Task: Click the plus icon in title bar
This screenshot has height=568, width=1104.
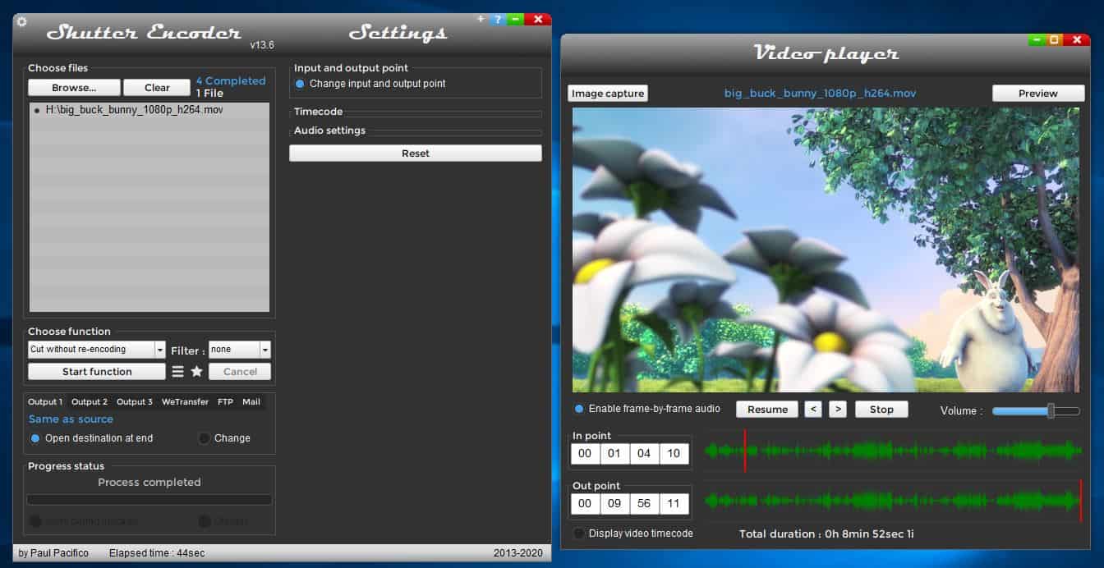Action: coord(481,19)
